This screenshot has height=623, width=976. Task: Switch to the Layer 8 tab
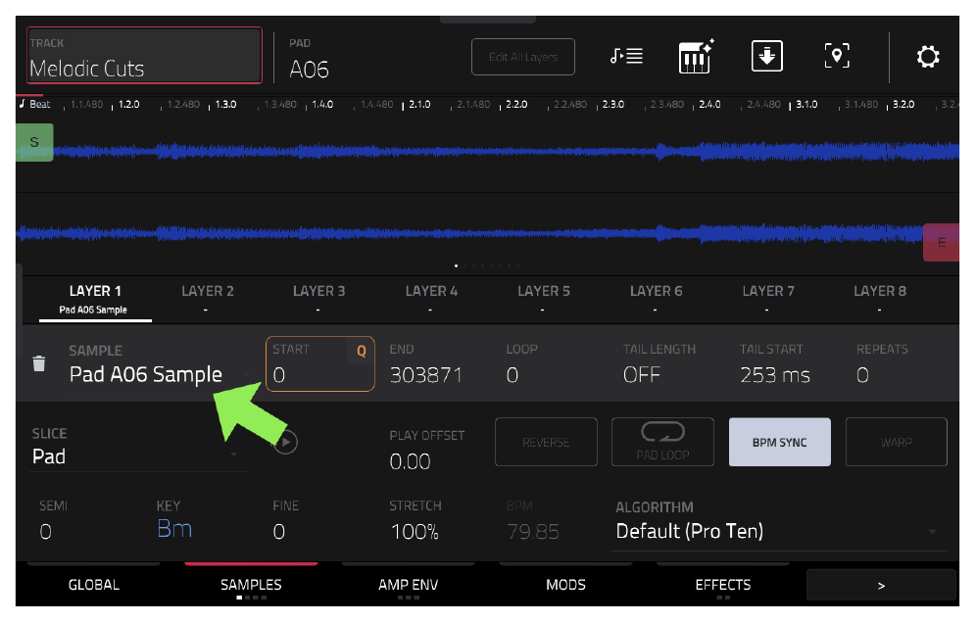click(880, 300)
